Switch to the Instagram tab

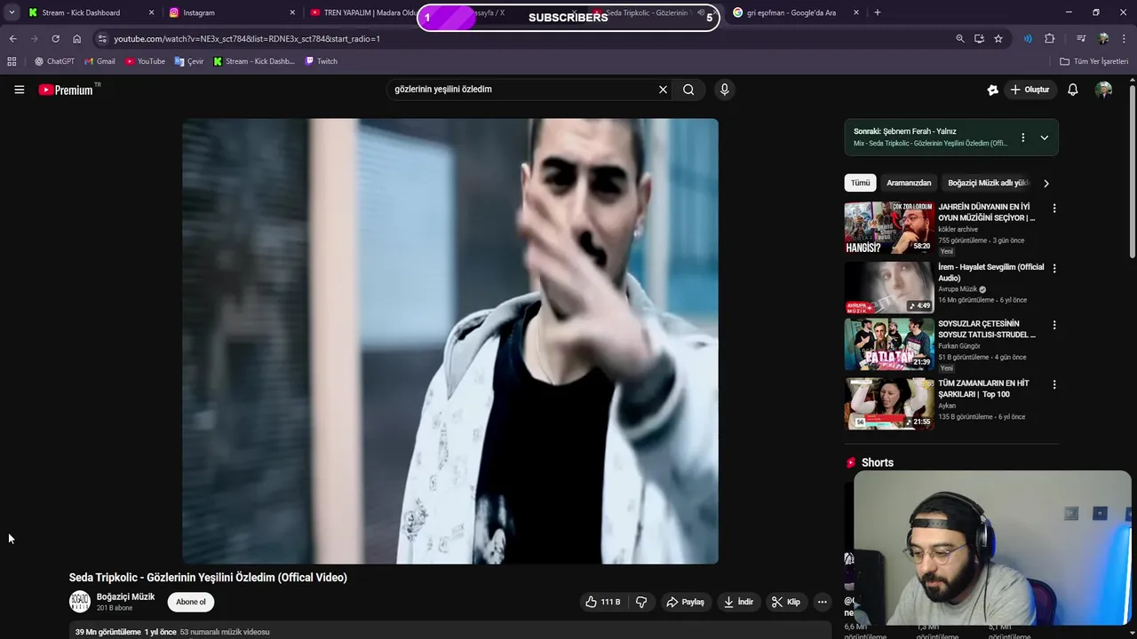pyautogui.click(x=231, y=12)
